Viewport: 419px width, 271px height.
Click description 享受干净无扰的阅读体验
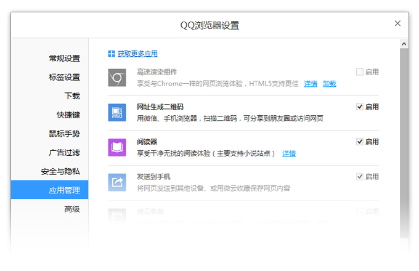(x=206, y=153)
